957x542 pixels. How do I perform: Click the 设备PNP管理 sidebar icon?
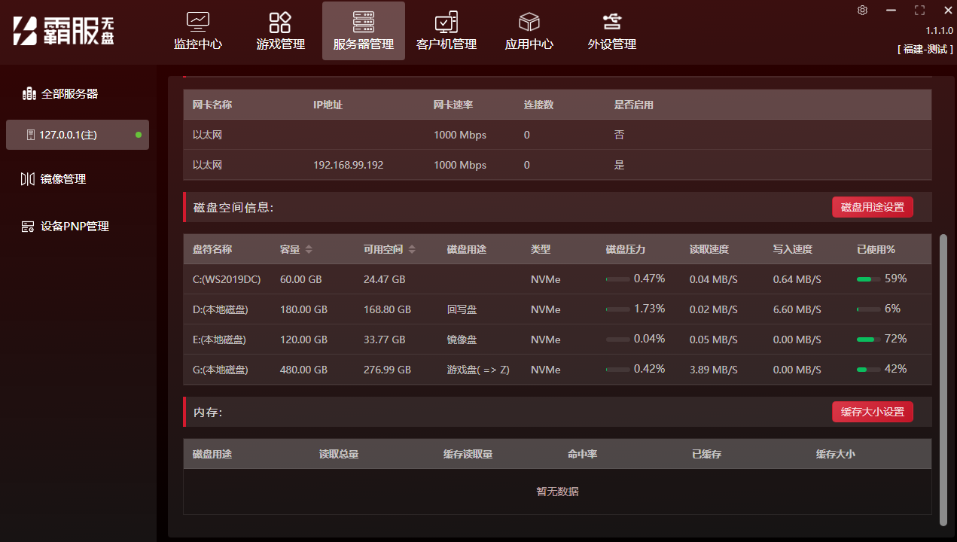click(x=28, y=227)
